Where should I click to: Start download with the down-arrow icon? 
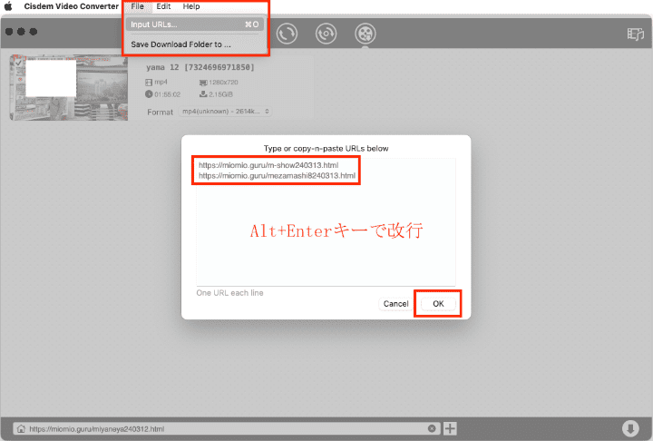630,428
